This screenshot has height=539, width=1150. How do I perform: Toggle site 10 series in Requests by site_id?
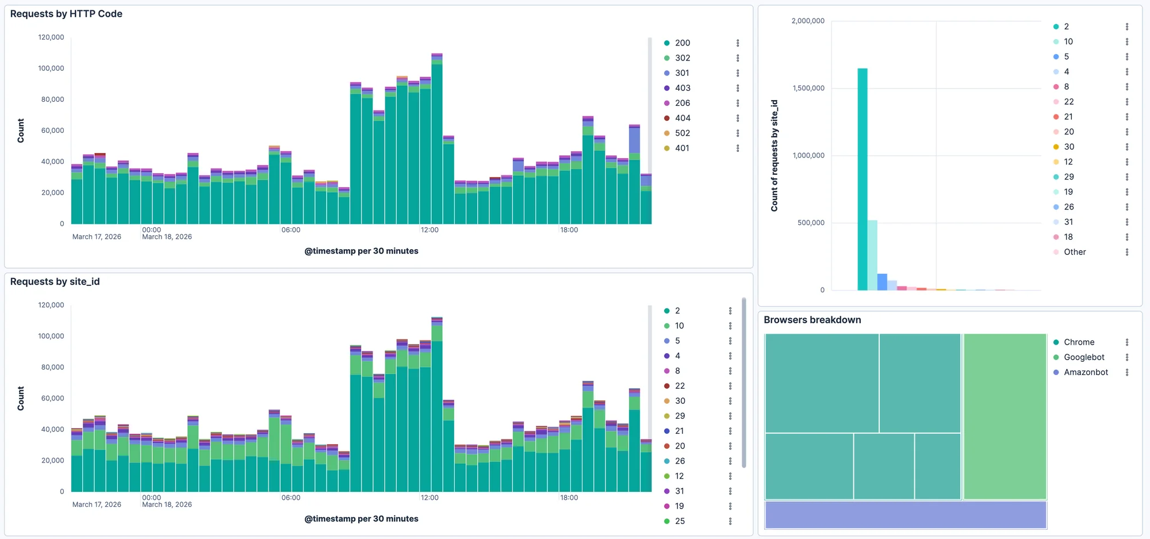tap(678, 326)
